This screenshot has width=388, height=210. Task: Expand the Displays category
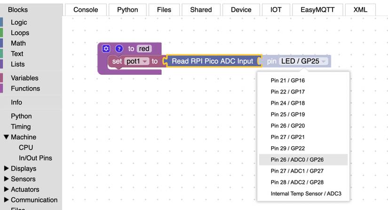(7, 168)
